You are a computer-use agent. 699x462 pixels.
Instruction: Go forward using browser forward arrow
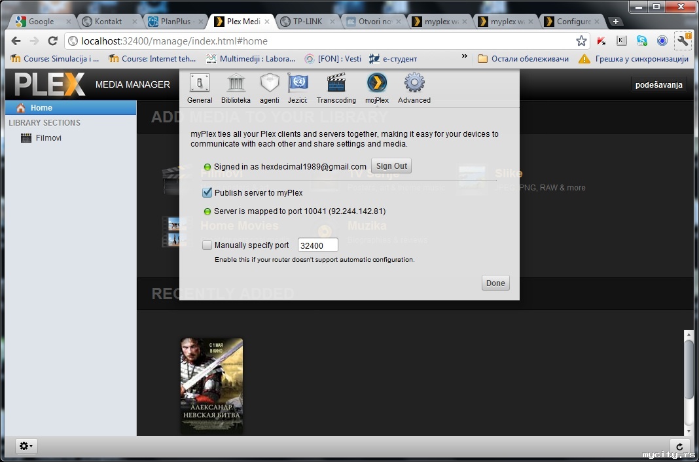tap(34, 41)
